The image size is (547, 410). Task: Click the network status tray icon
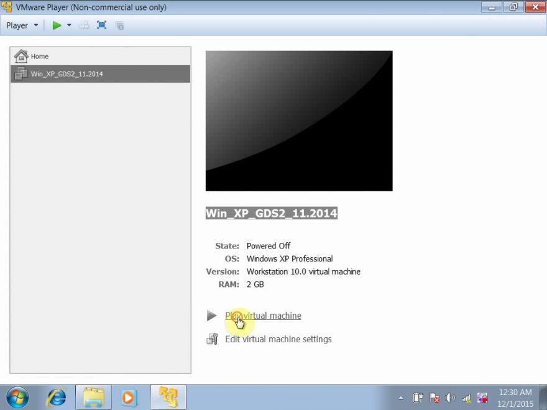[x=466, y=398]
